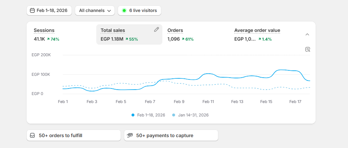Screen dimensions: 348x148
Task: Open 50+ orders to fulfill
Action: pyautogui.click(x=74, y=135)
